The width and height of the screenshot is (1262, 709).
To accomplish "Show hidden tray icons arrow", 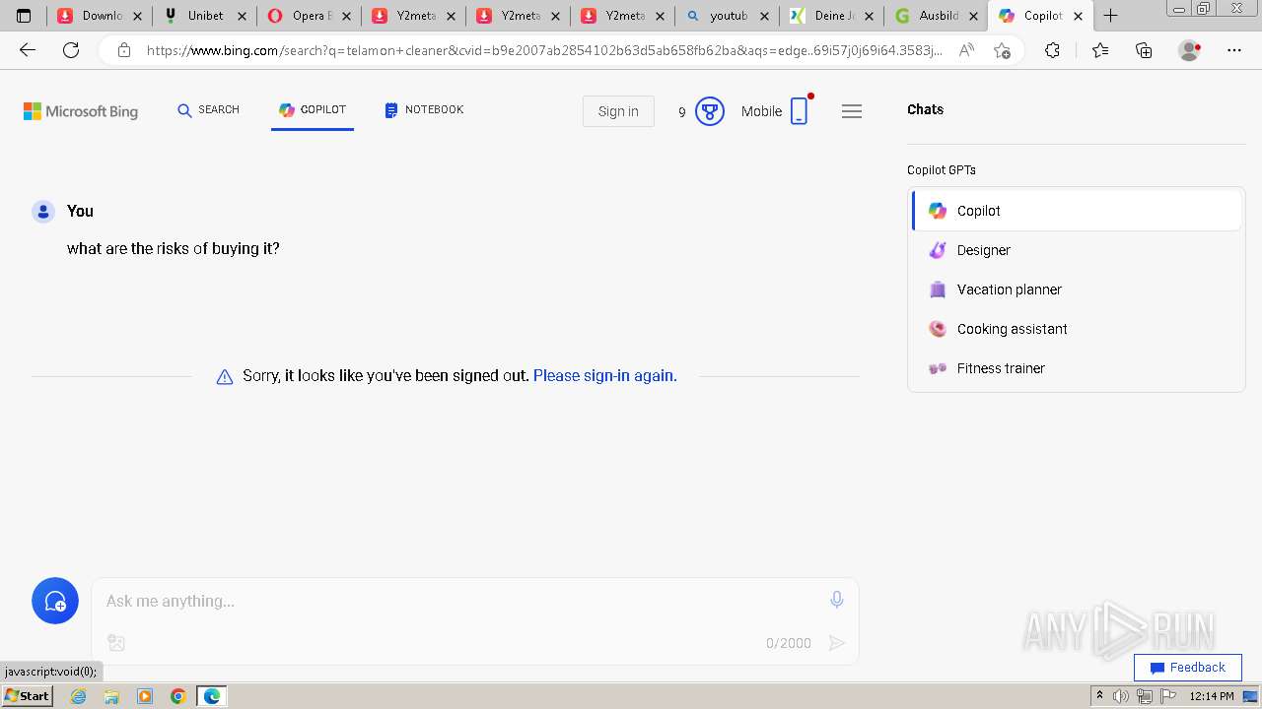I will 1099,696.
